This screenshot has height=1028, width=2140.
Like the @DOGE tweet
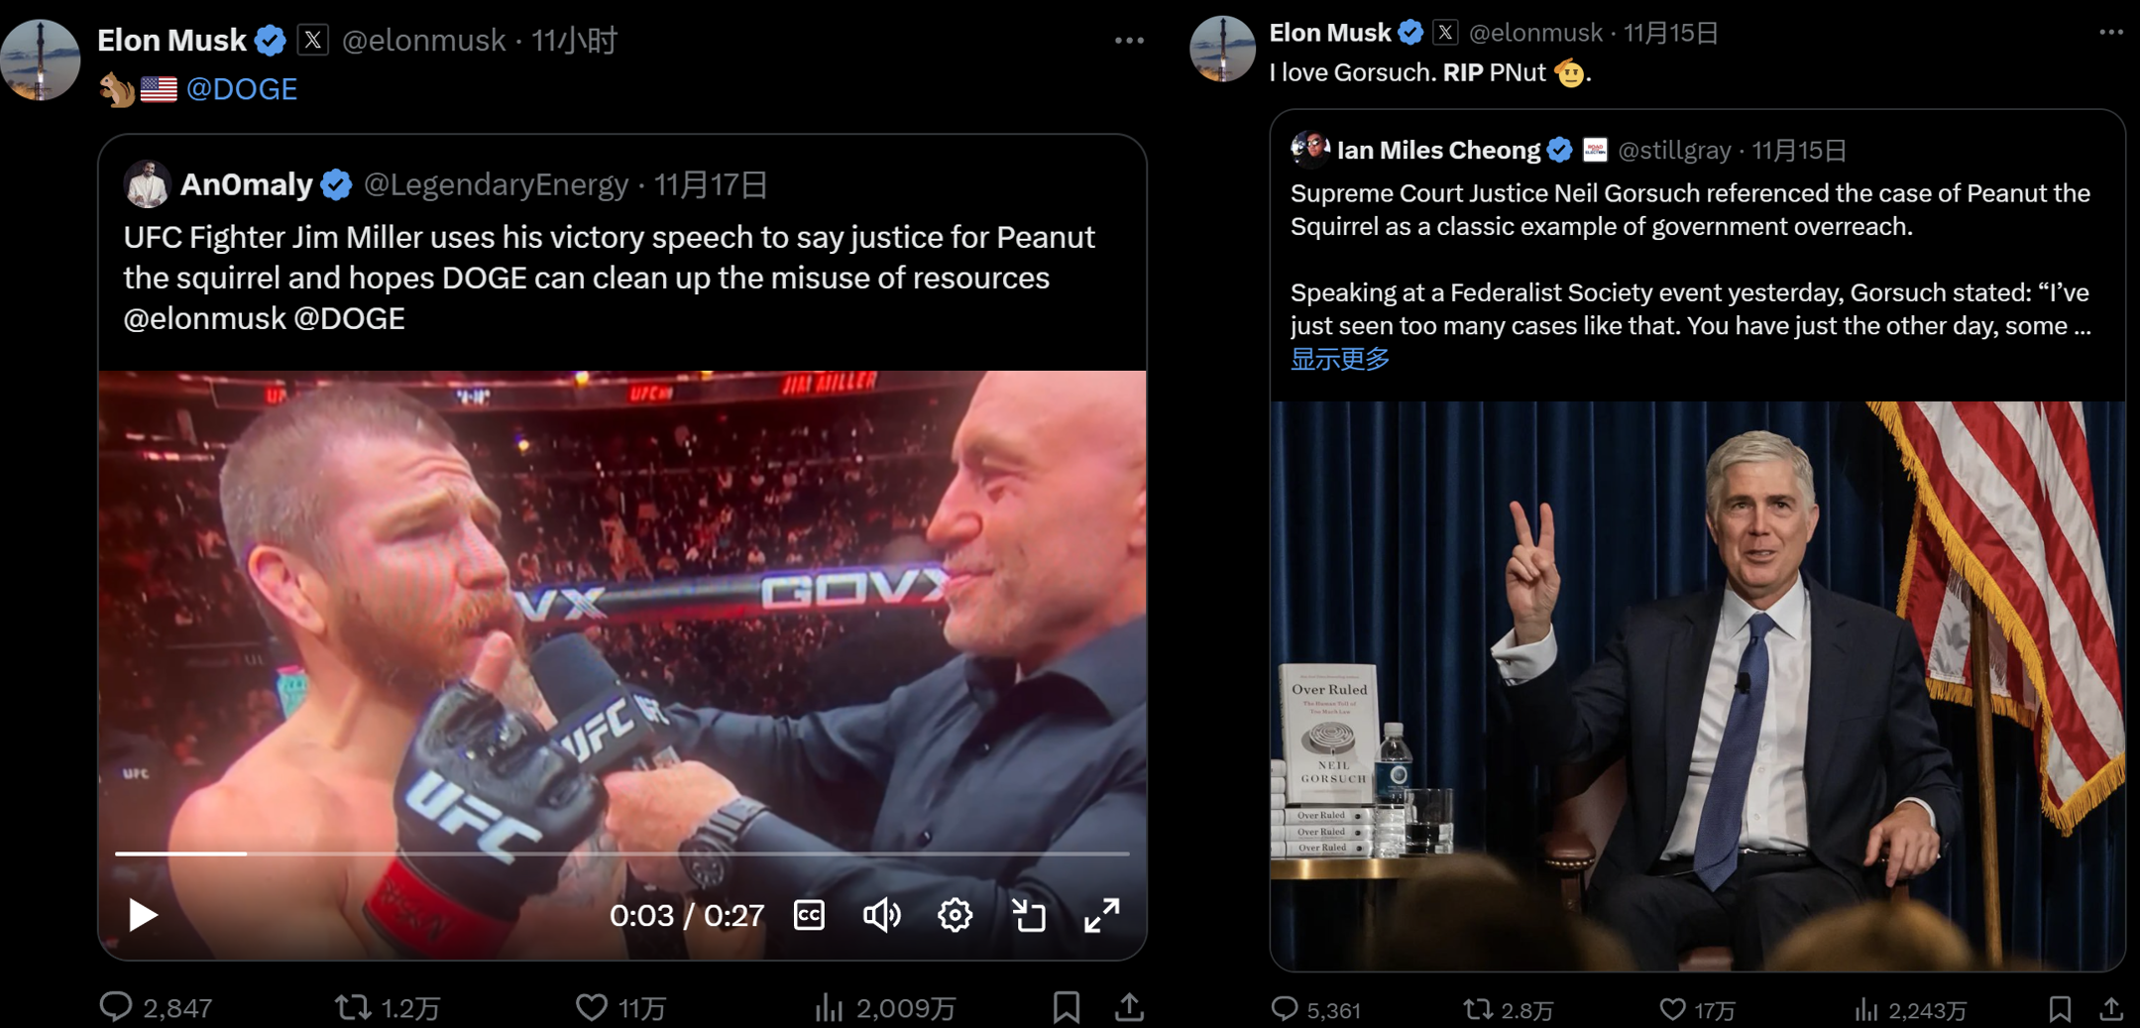[592, 1007]
